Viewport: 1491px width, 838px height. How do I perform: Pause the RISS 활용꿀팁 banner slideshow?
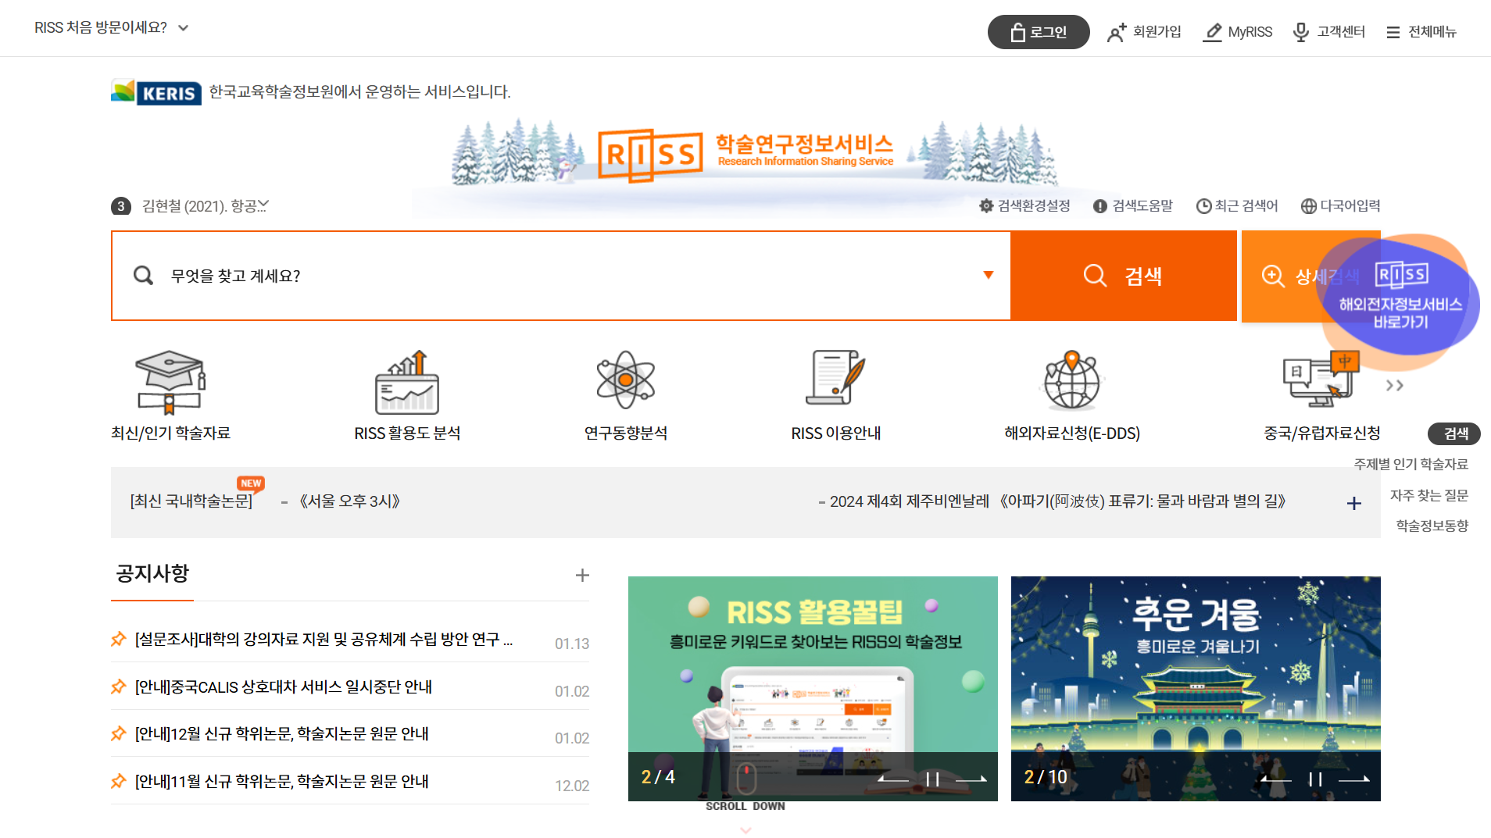point(932,779)
